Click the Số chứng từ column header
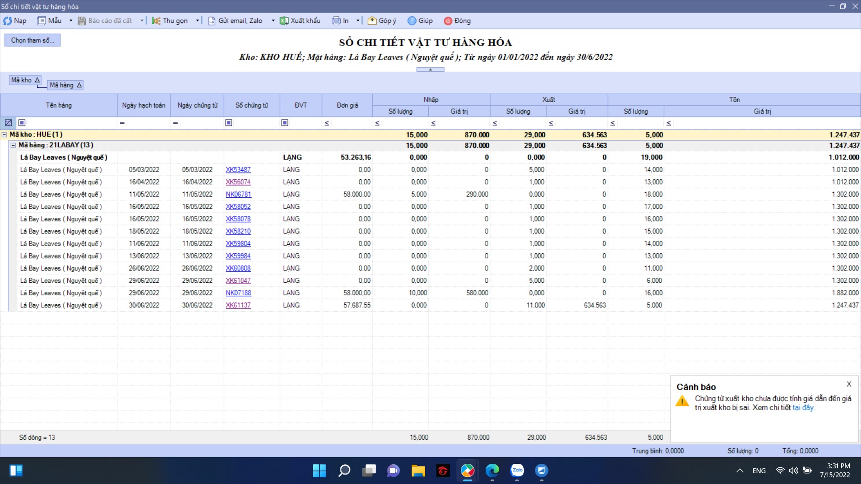This screenshot has width=861, height=484. coord(252,105)
